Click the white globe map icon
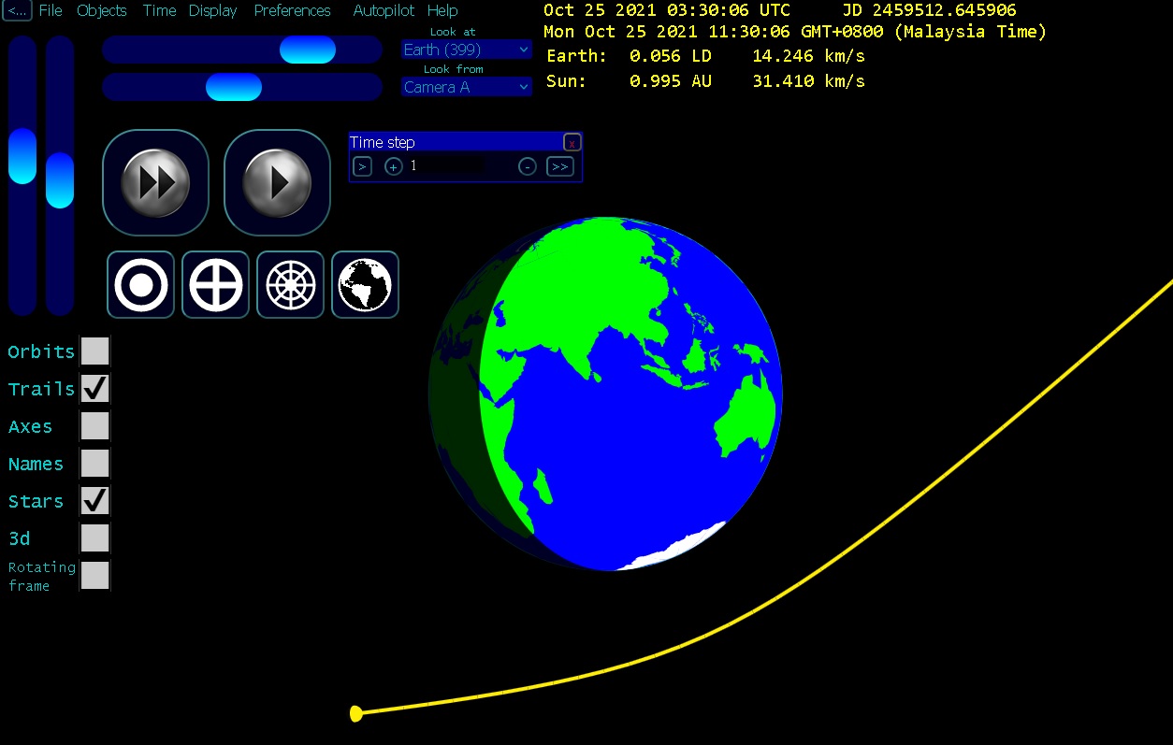Image resolution: width=1173 pixels, height=745 pixels. [x=365, y=284]
